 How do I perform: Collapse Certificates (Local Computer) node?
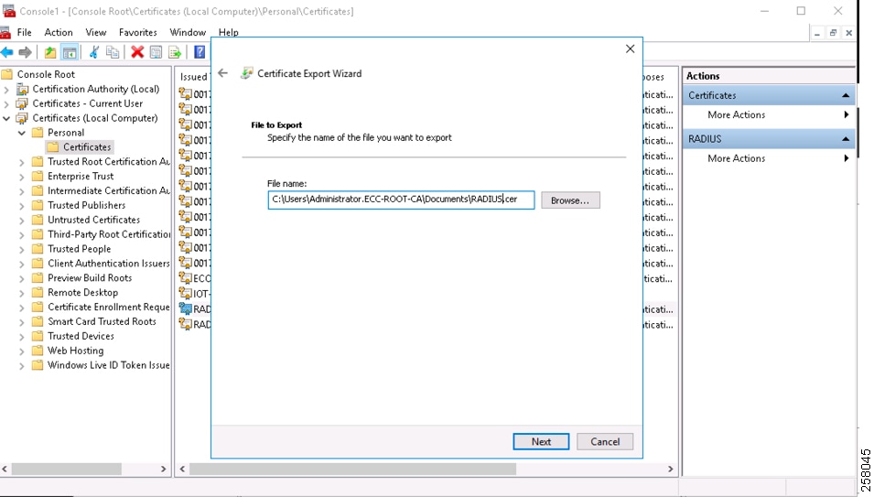6,118
